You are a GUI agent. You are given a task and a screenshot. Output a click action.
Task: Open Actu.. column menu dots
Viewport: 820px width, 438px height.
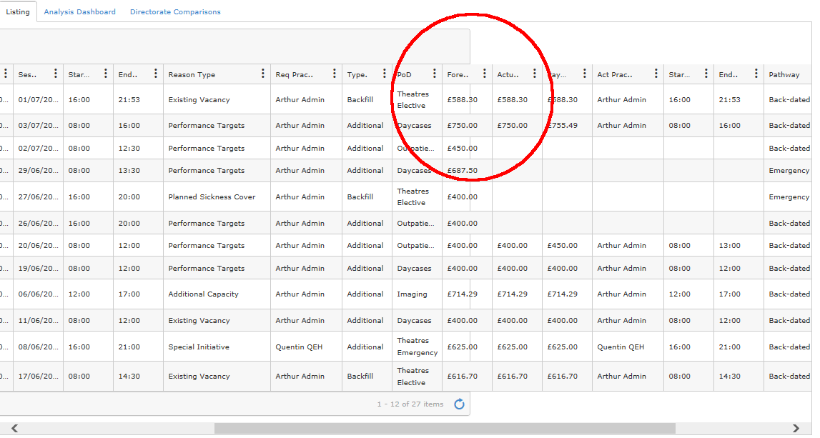(535, 74)
